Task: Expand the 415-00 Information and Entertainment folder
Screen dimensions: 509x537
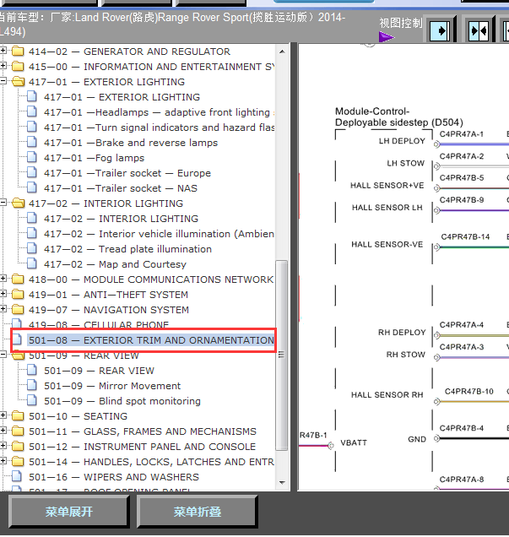Action: tap(3, 66)
